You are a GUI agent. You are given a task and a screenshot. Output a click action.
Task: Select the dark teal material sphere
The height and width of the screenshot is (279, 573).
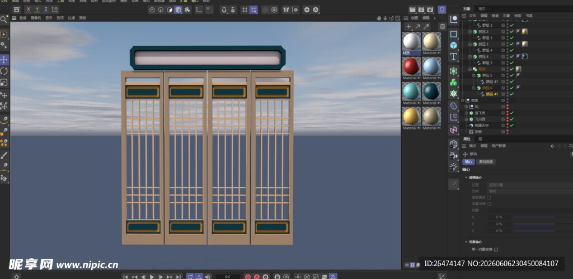pos(431,92)
